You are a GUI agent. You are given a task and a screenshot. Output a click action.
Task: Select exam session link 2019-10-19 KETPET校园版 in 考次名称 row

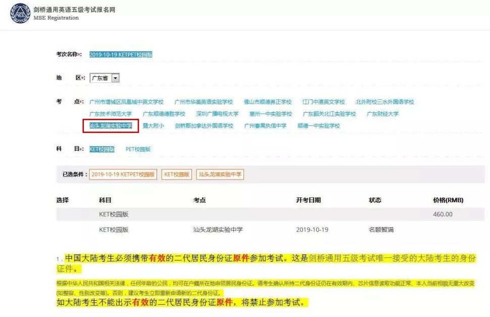tap(121, 55)
